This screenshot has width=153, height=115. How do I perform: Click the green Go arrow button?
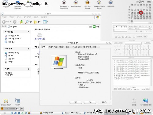click(94, 27)
